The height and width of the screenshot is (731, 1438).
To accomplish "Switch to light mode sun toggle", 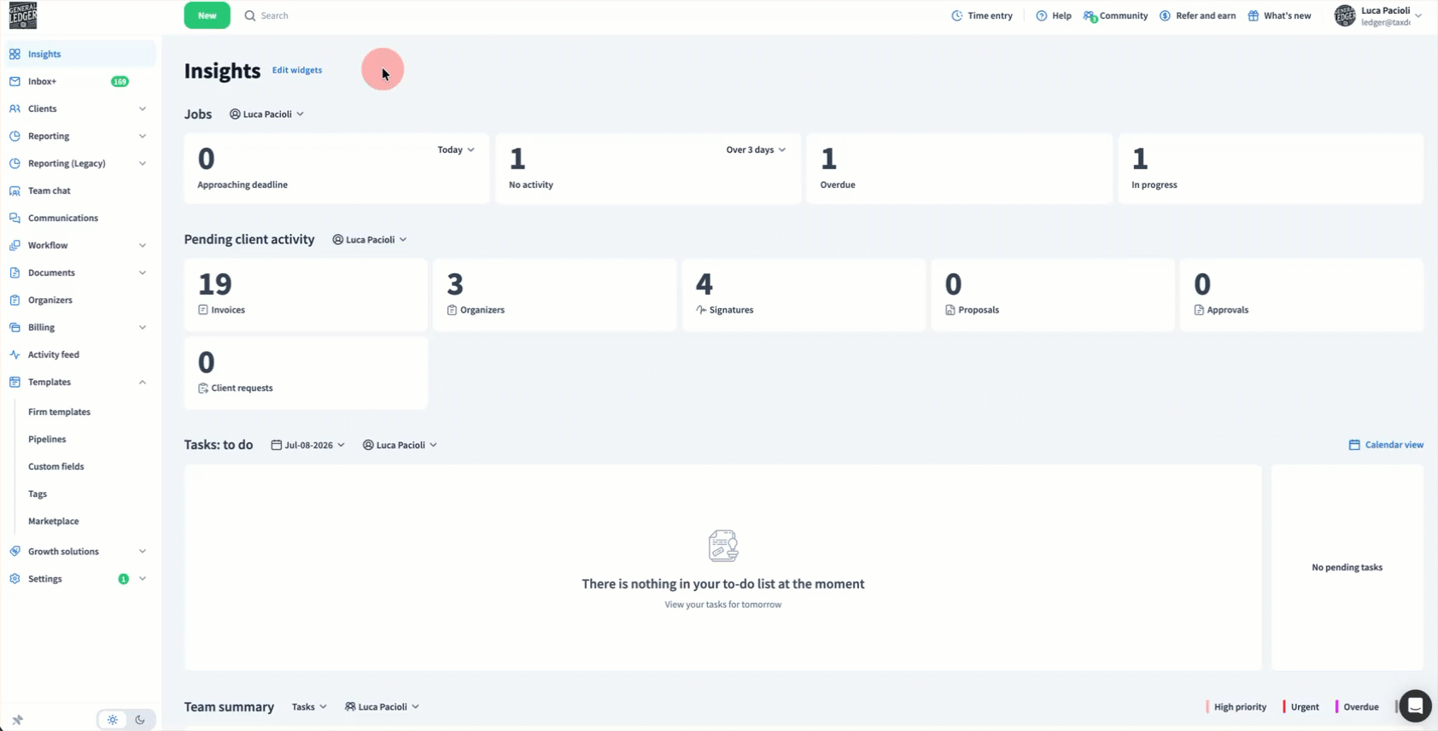I will pyautogui.click(x=113, y=720).
